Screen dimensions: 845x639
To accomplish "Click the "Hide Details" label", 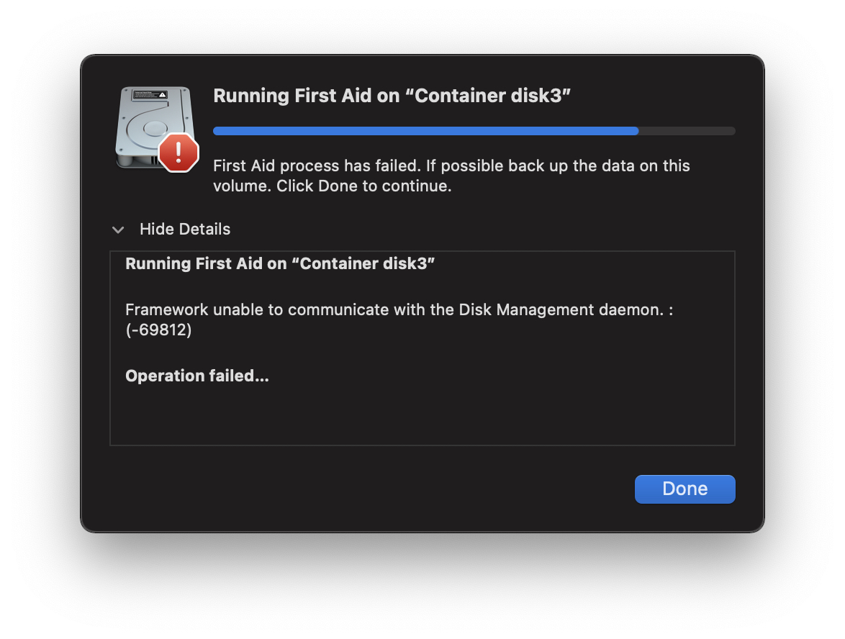I will pyautogui.click(x=185, y=230).
